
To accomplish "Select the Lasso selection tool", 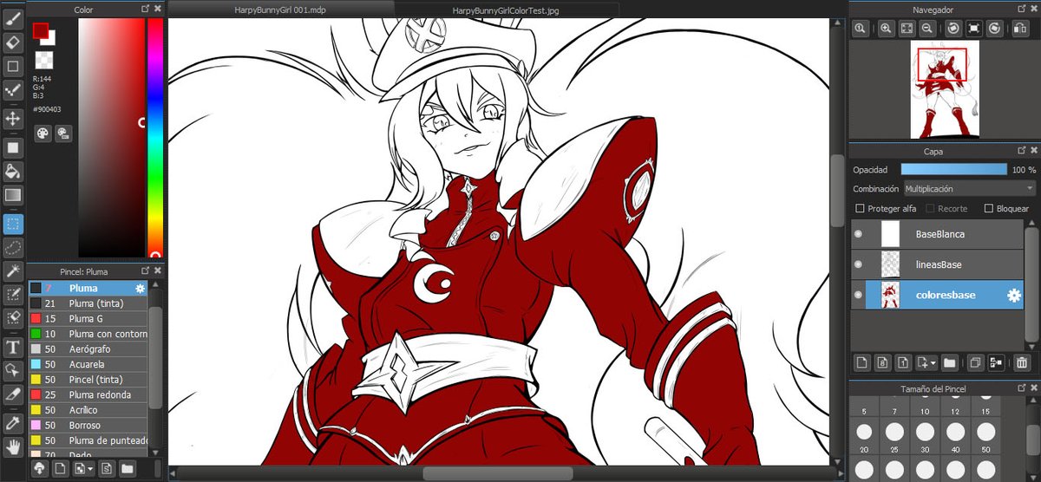I will 13,249.
